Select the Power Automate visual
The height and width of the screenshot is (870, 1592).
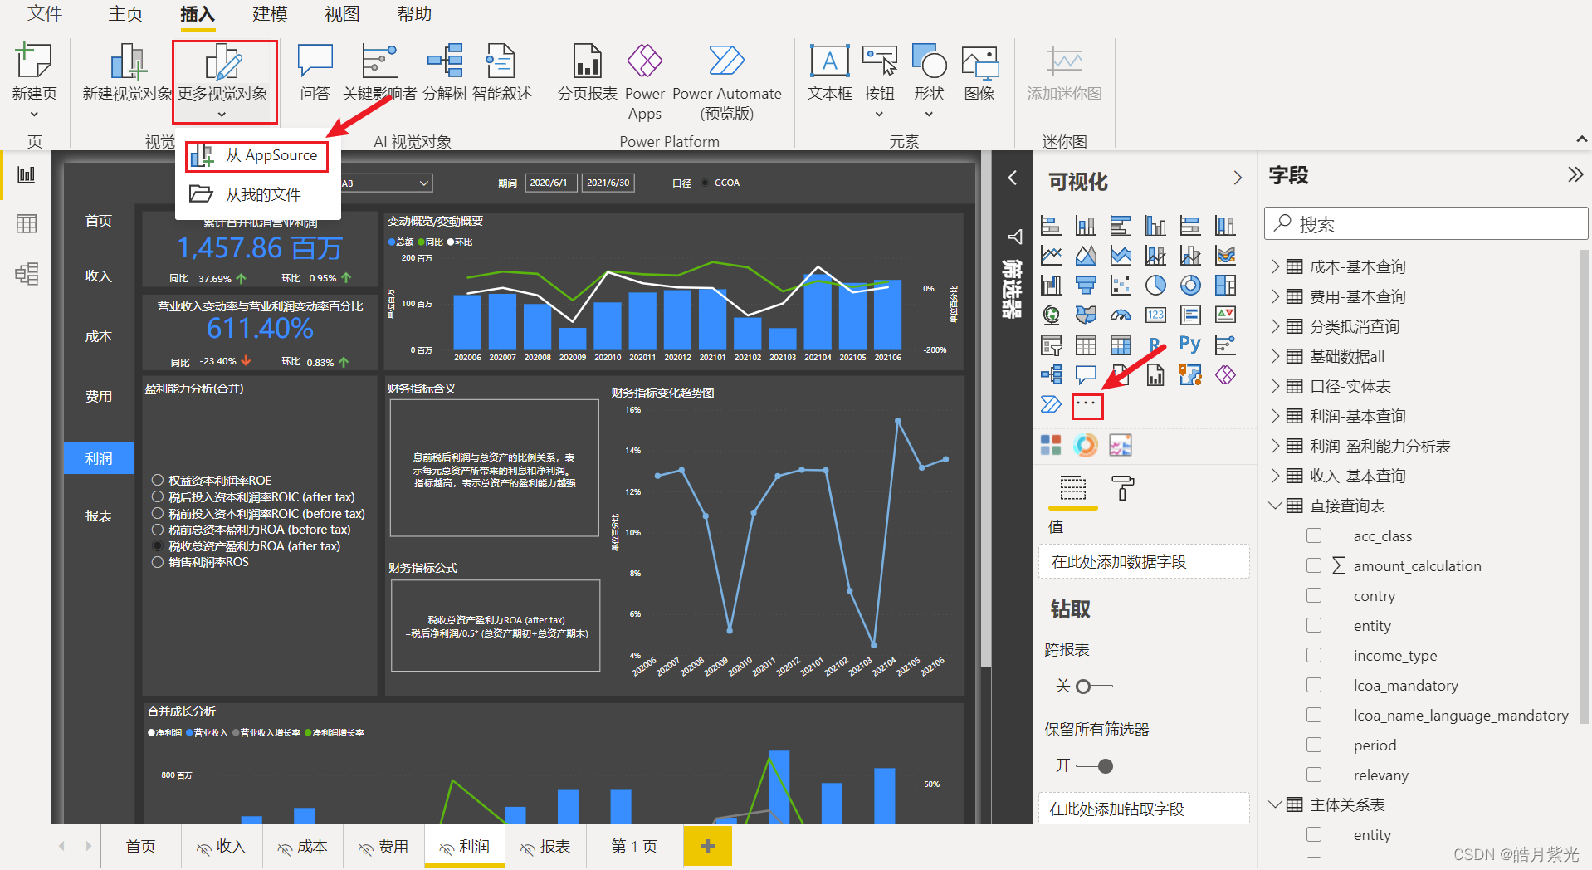point(1051,404)
